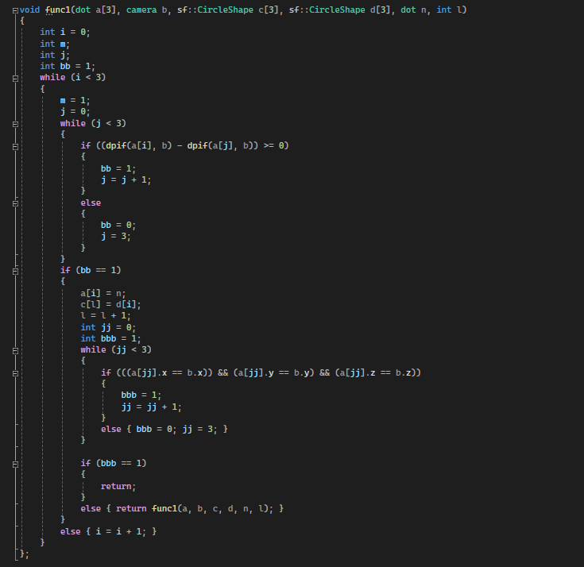Click the 'int bbb = 1;' declaration

(x=111, y=339)
